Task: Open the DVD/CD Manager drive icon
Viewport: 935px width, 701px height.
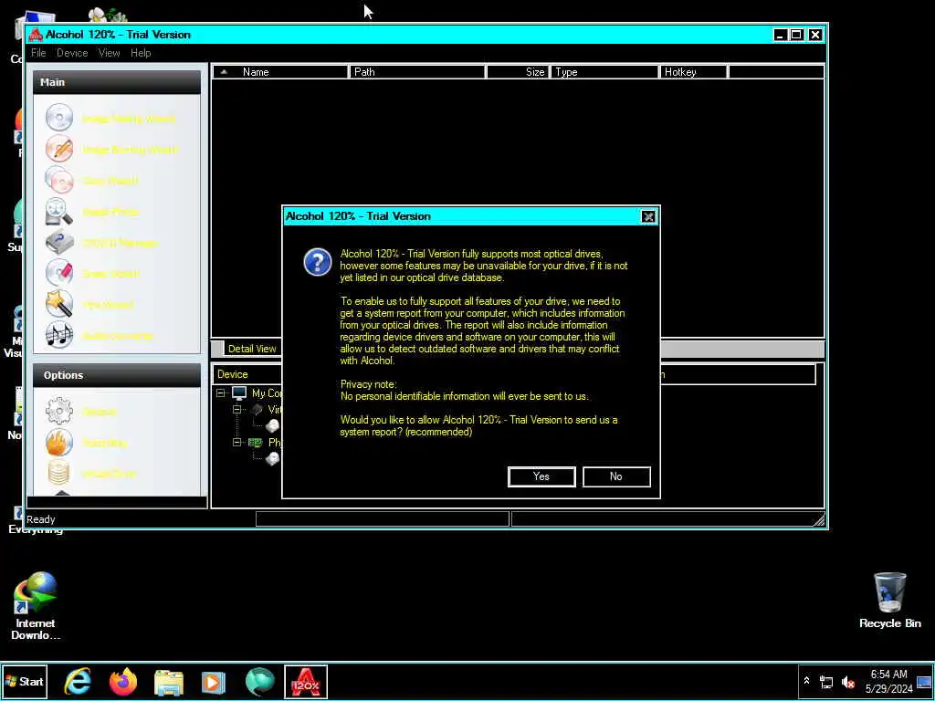Action: 59,242
